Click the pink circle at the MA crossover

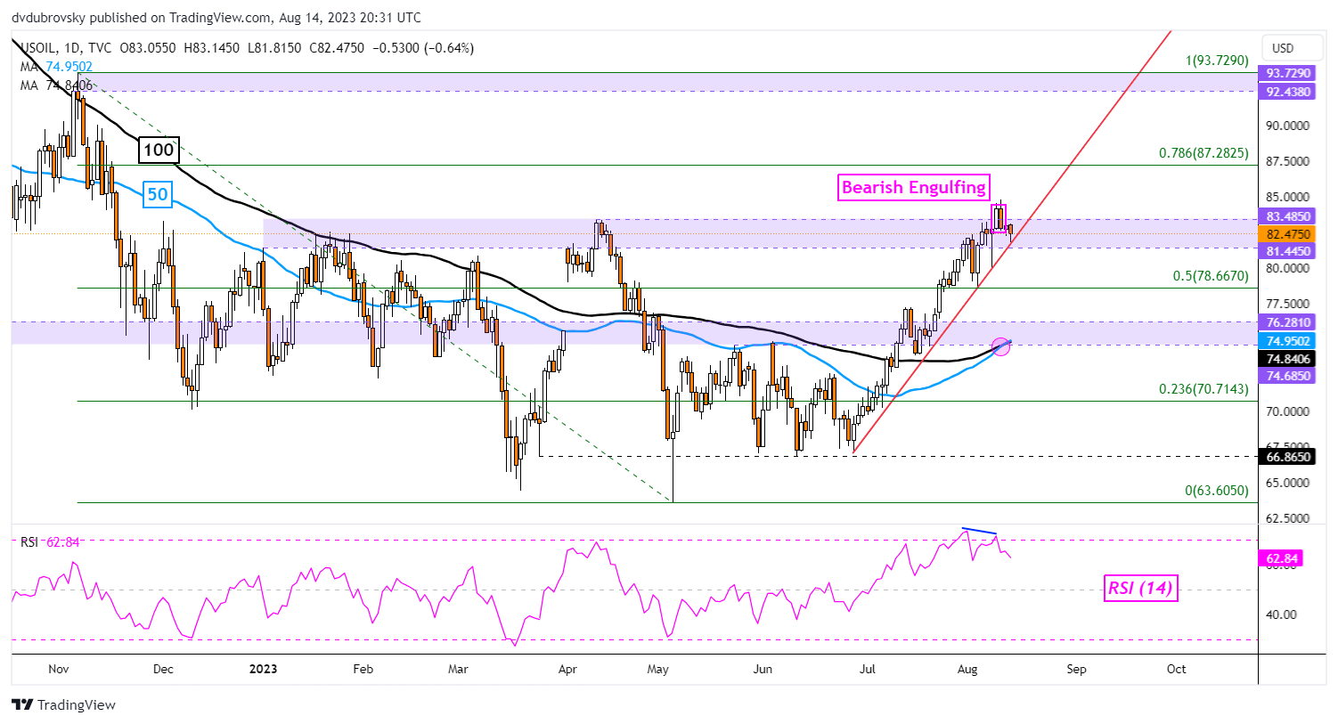1000,346
